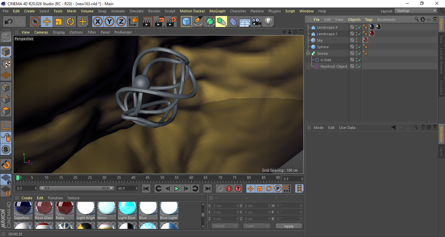Select Model mode in left toolbar
Screen dimensions: 445x237
tap(6, 52)
